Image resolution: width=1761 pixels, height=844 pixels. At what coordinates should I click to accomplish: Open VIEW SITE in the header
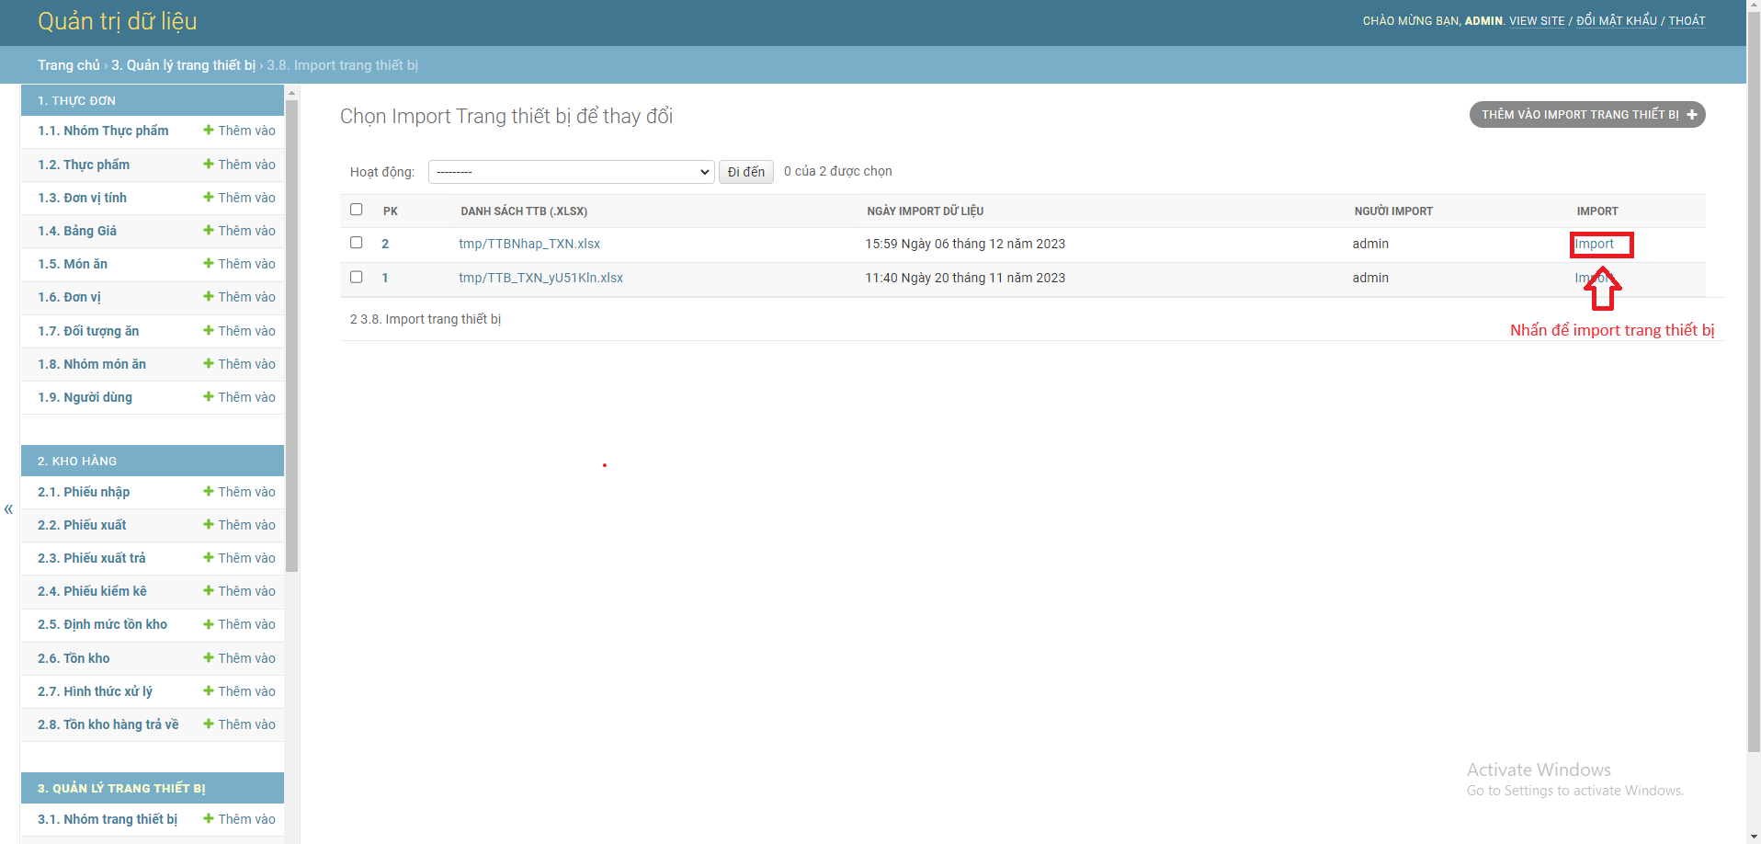tap(1537, 20)
